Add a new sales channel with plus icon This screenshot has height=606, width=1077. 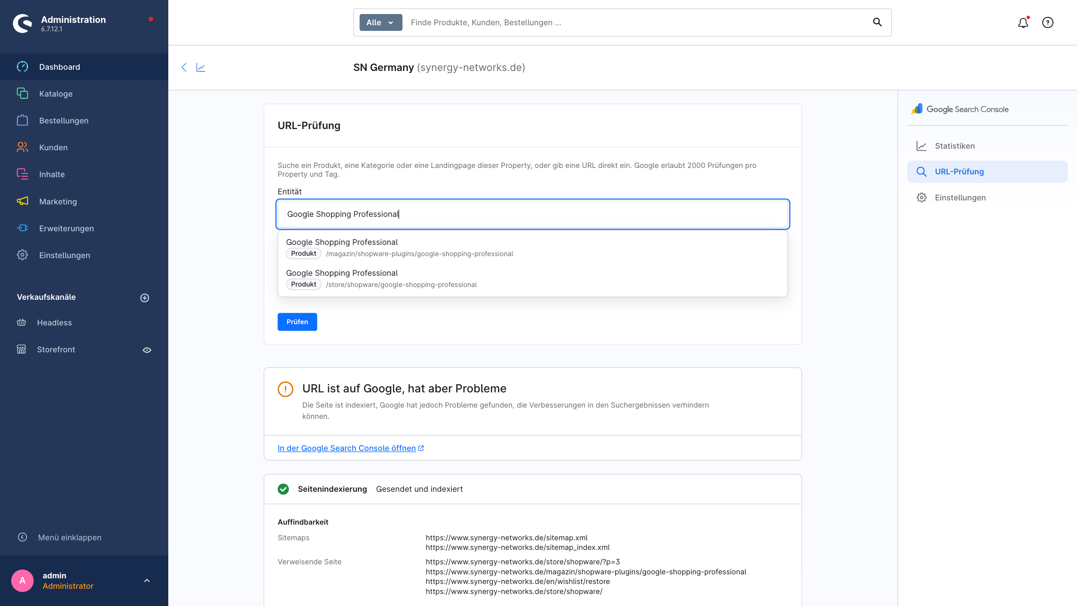pos(145,298)
